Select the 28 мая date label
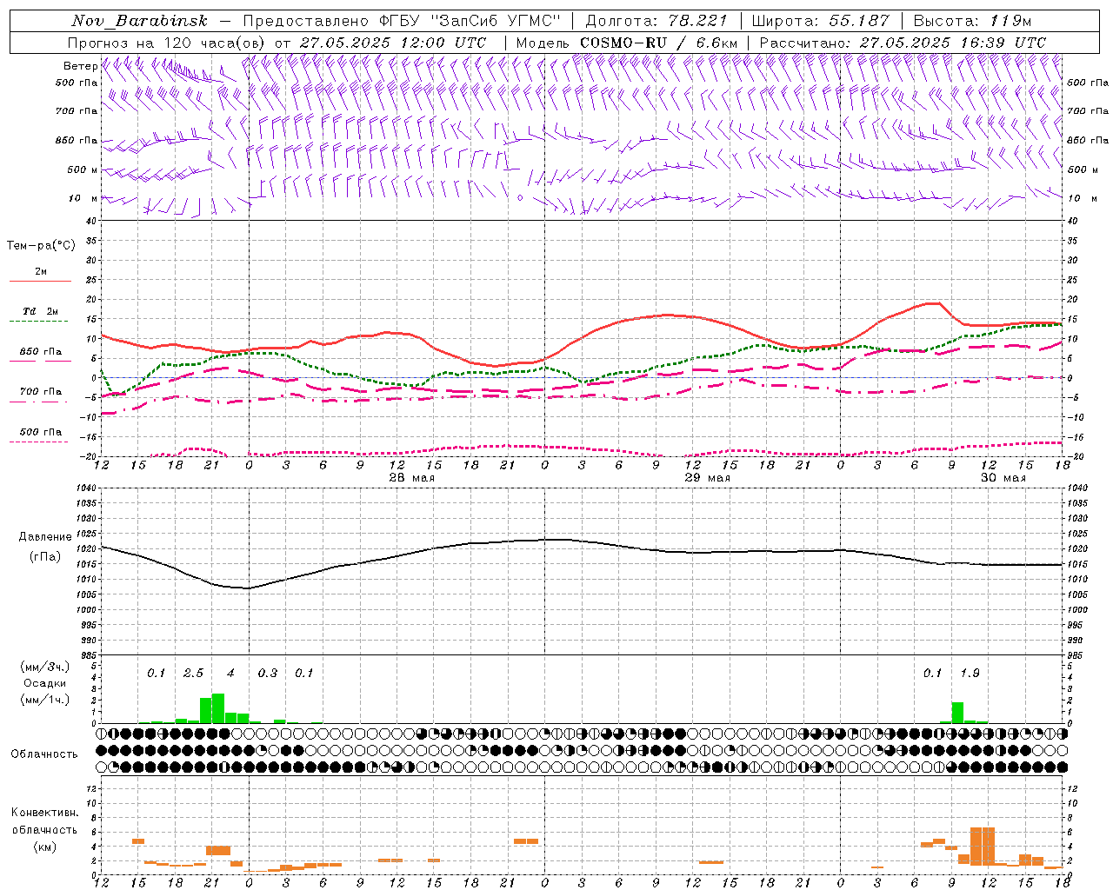 pyautogui.click(x=412, y=478)
